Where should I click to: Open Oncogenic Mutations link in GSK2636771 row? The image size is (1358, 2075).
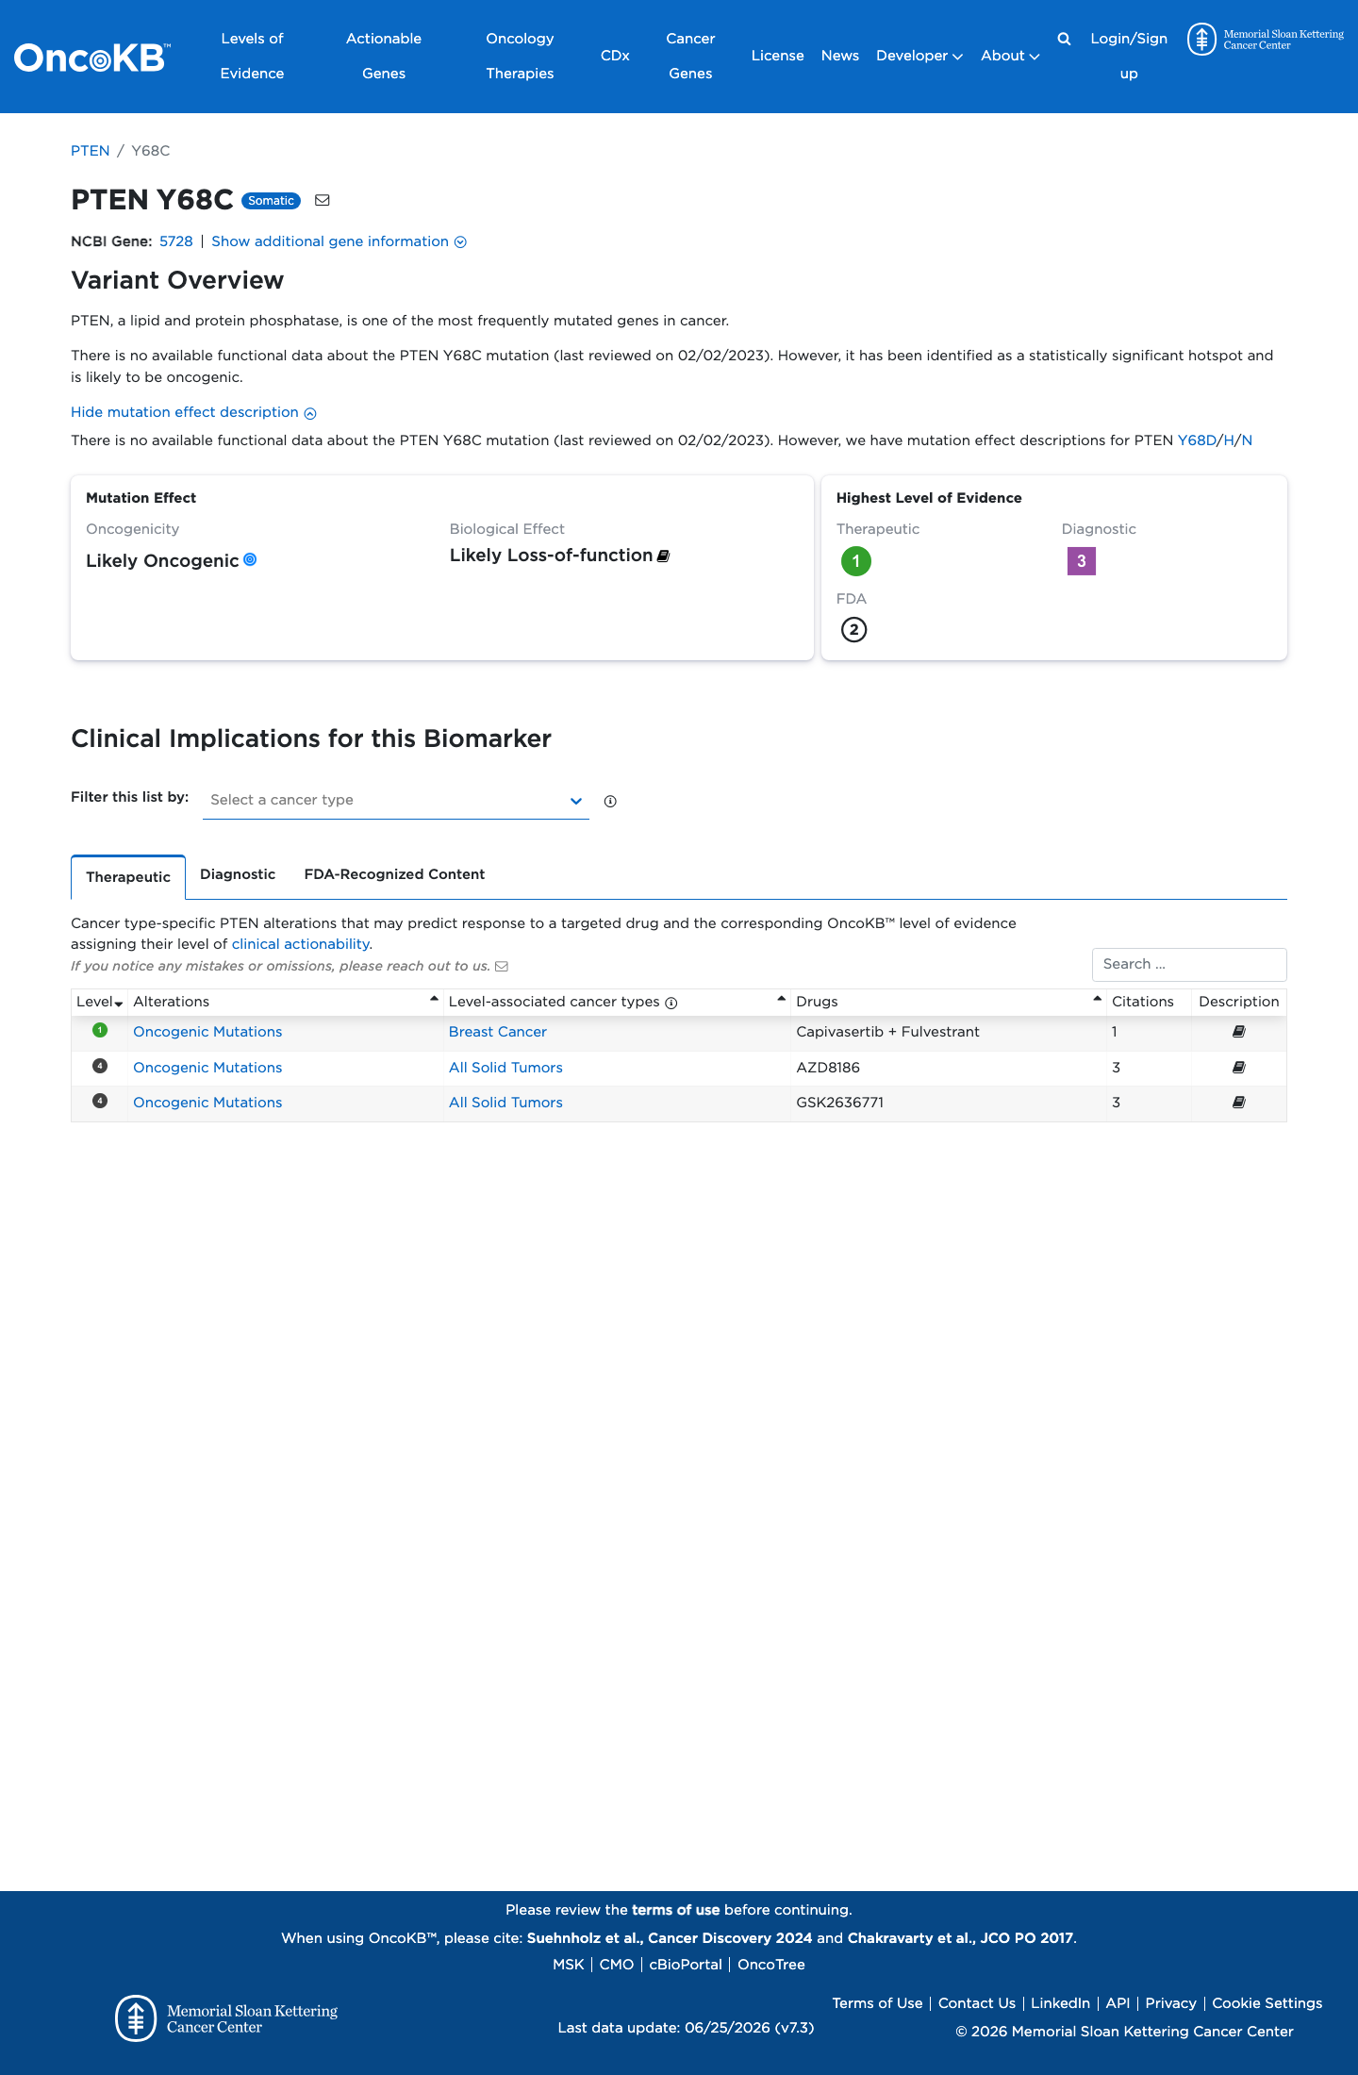pyautogui.click(x=207, y=1103)
